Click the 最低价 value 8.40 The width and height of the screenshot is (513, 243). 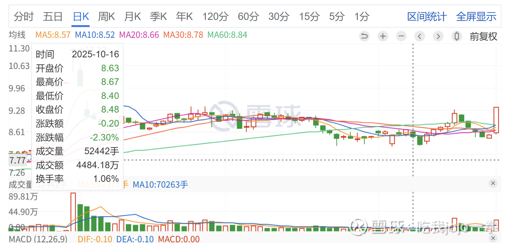(110, 96)
